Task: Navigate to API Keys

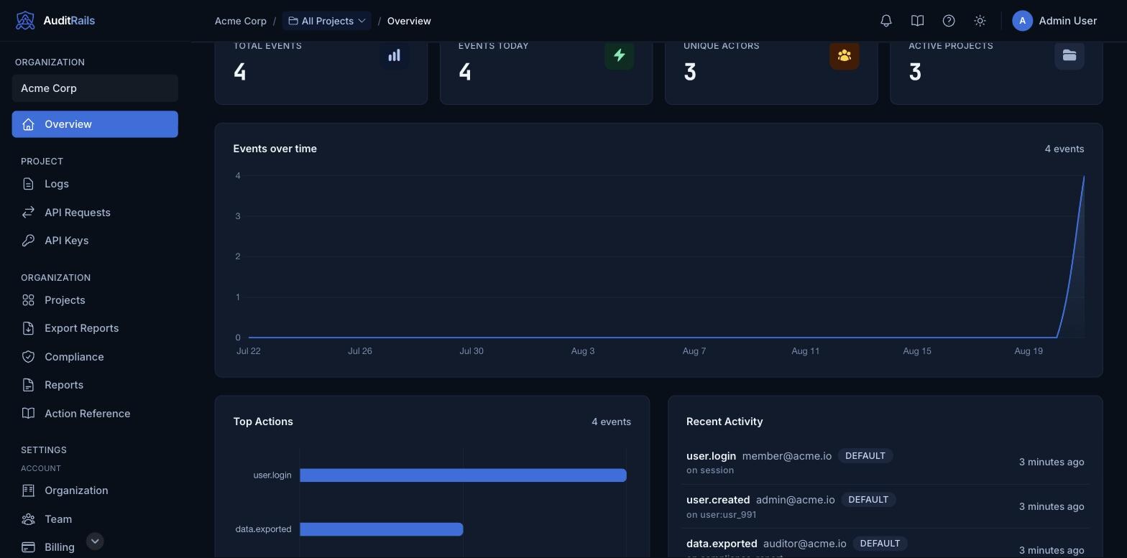Action: click(95, 241)
